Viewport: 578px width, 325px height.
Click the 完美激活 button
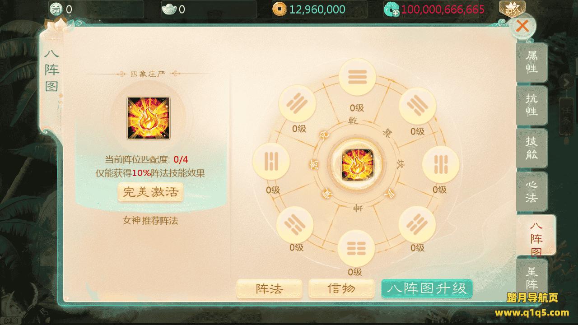150,193
